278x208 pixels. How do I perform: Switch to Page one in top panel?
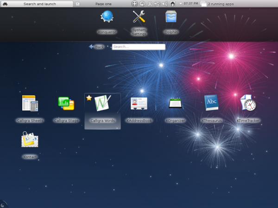102,4
